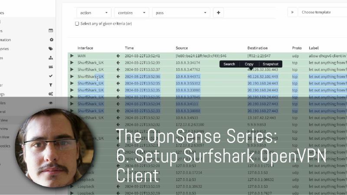This screenshot has width=347, height=195.
Task: Enable 'Select any of given criteria (or)'
Action: tap(77, 24)
